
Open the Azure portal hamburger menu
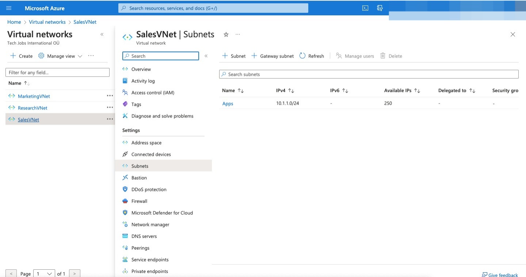(x=9, y=8)
